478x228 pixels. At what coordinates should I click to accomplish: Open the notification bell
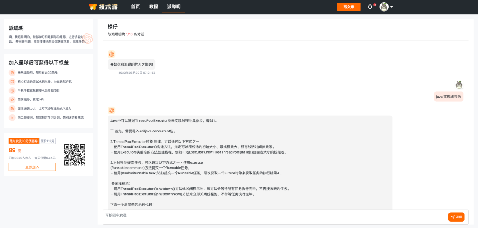coord(370,7)
